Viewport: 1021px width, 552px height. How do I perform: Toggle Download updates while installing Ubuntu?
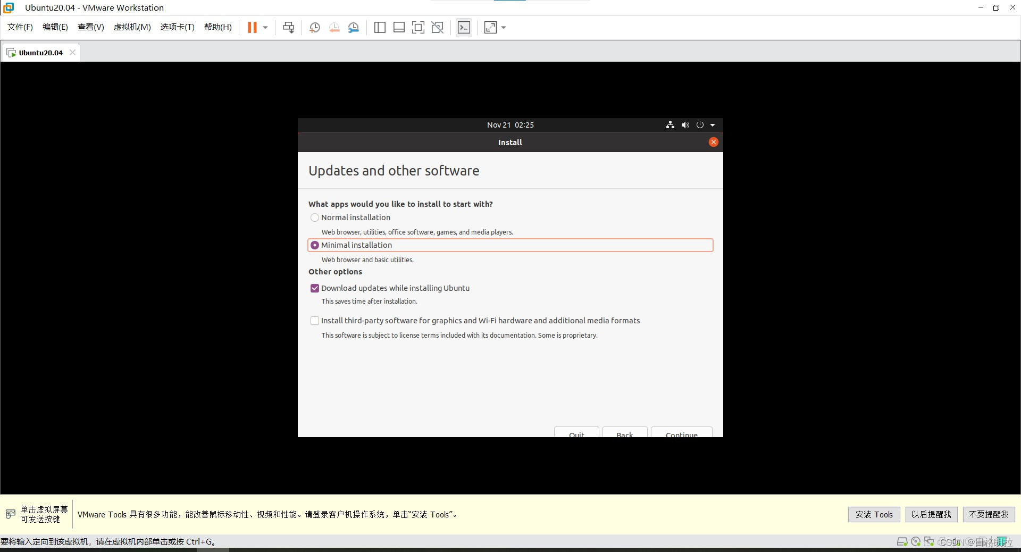pos(315,288)
